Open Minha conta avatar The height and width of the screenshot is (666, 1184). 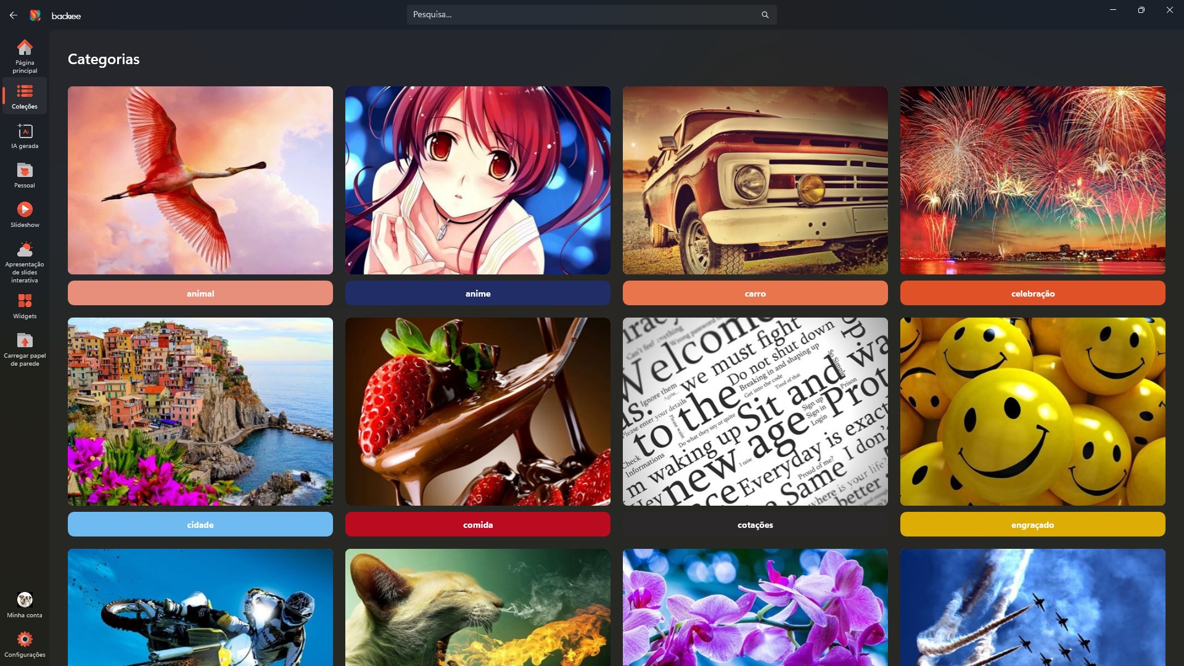pyautogui.click(x=25, y=600)
